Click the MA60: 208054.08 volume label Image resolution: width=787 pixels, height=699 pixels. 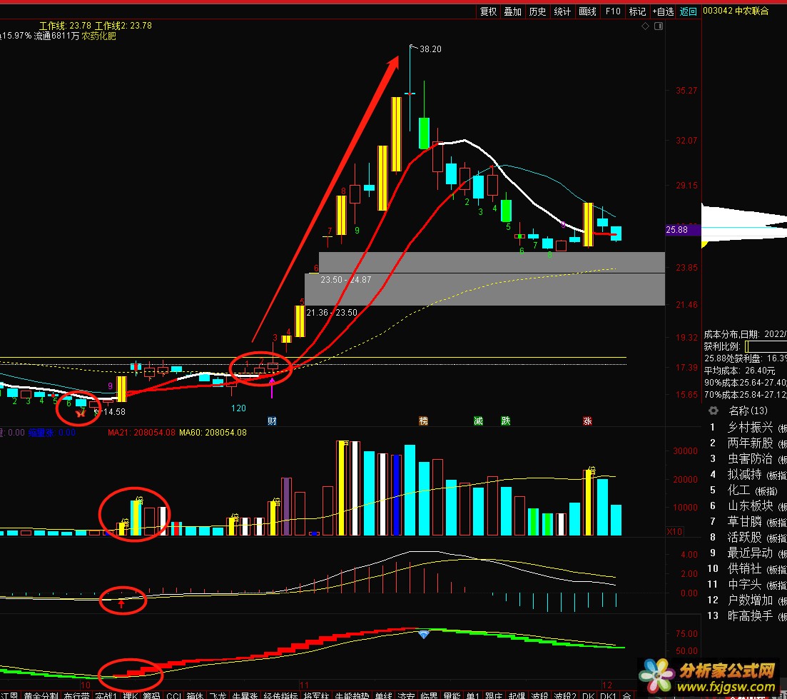coord(213,433)
